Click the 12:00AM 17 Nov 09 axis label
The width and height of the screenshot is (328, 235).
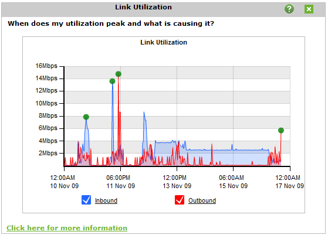289,182
